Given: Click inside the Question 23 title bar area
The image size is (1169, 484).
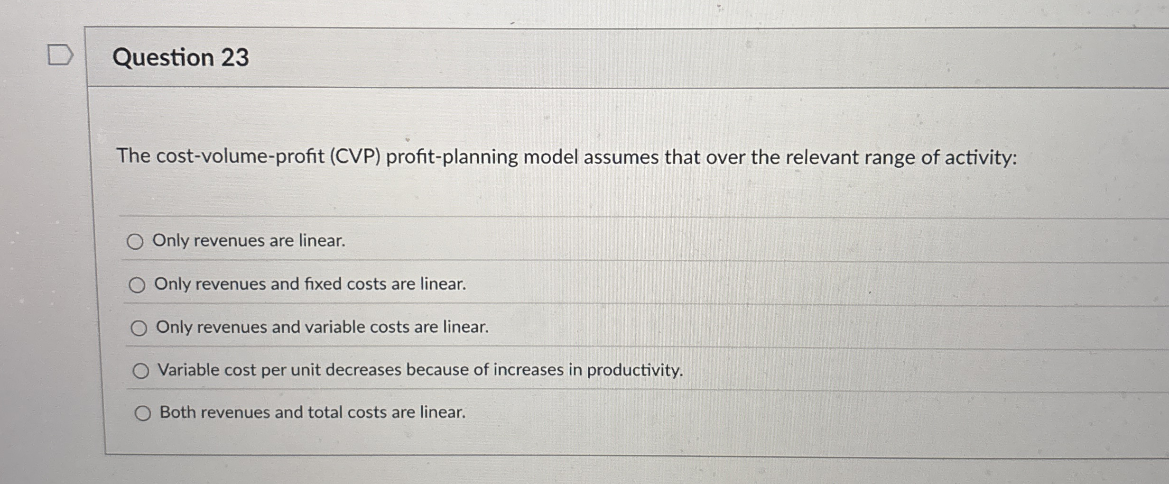Looking at the screenshot, I should click(569, 57).
